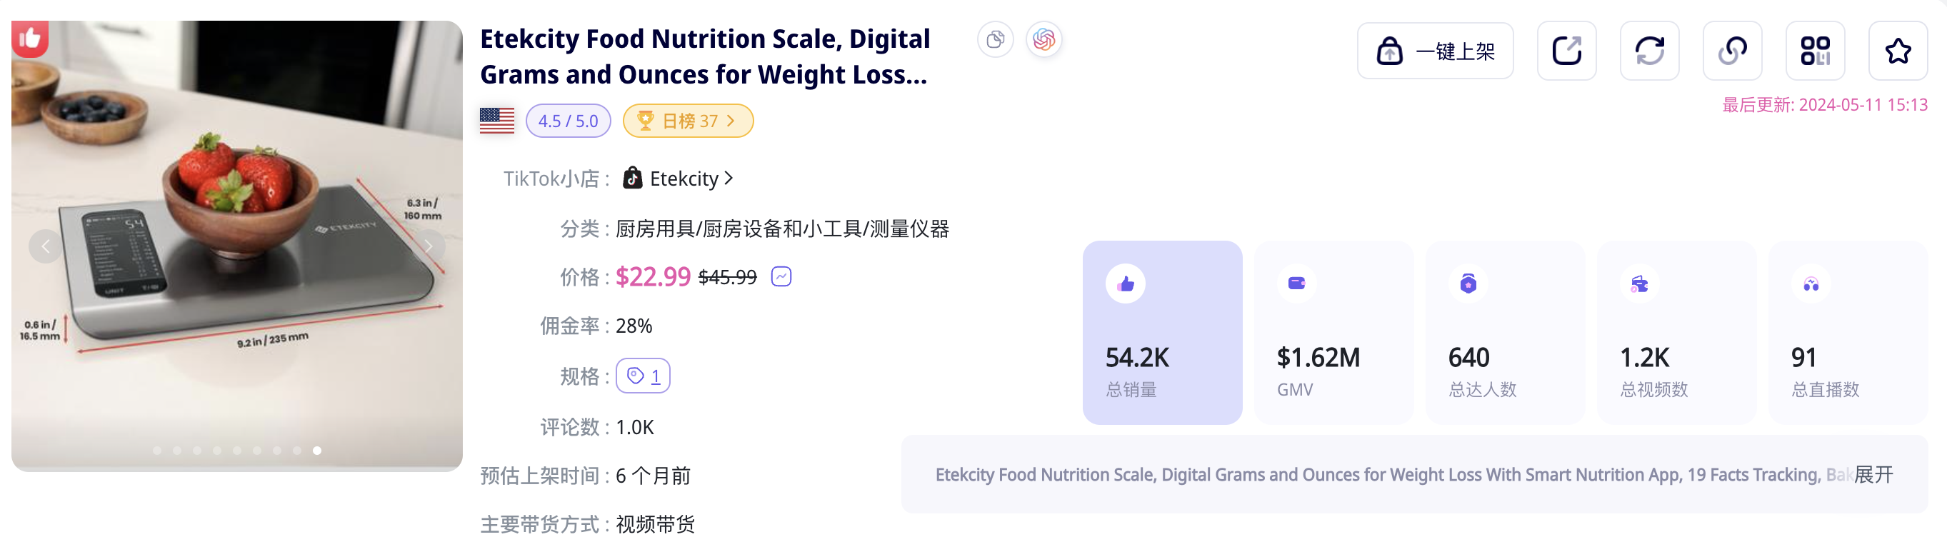1947x557 pixels.
Task: Open the Etekcity TikTok shop link
Action: [684, 179]
